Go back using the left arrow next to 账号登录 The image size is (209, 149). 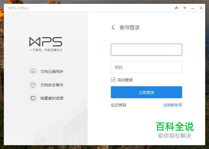[x=113, y=27]
